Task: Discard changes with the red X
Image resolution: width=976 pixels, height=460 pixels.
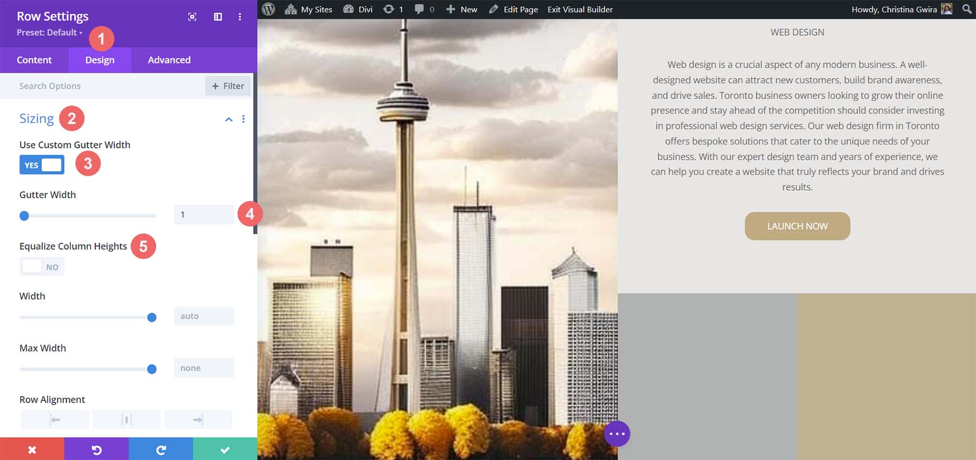Action: 32,449
